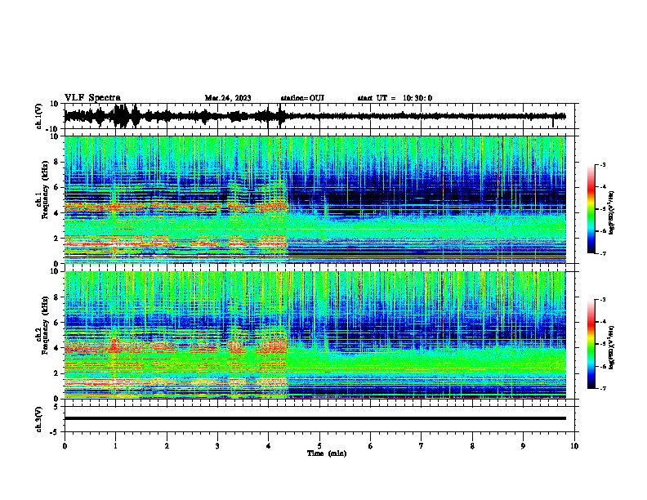
Task: Select ch.2 "Frequency (kHz)" axis title
Action: (x=46, y=325)
